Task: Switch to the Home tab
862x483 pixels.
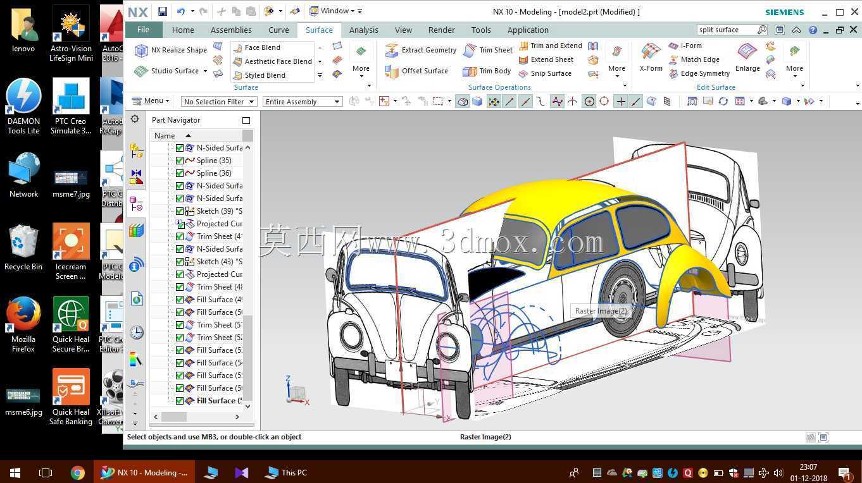Action: (183, 30)
